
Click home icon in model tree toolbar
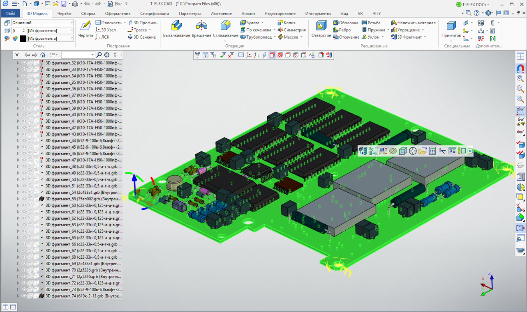[43, 55]
